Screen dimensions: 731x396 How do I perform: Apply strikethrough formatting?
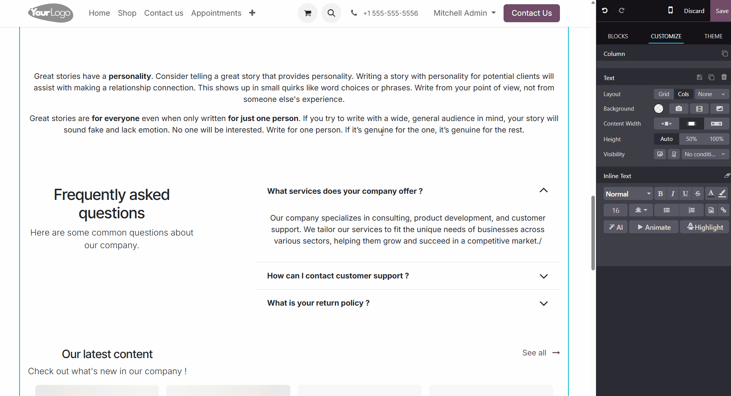(698, 194)
